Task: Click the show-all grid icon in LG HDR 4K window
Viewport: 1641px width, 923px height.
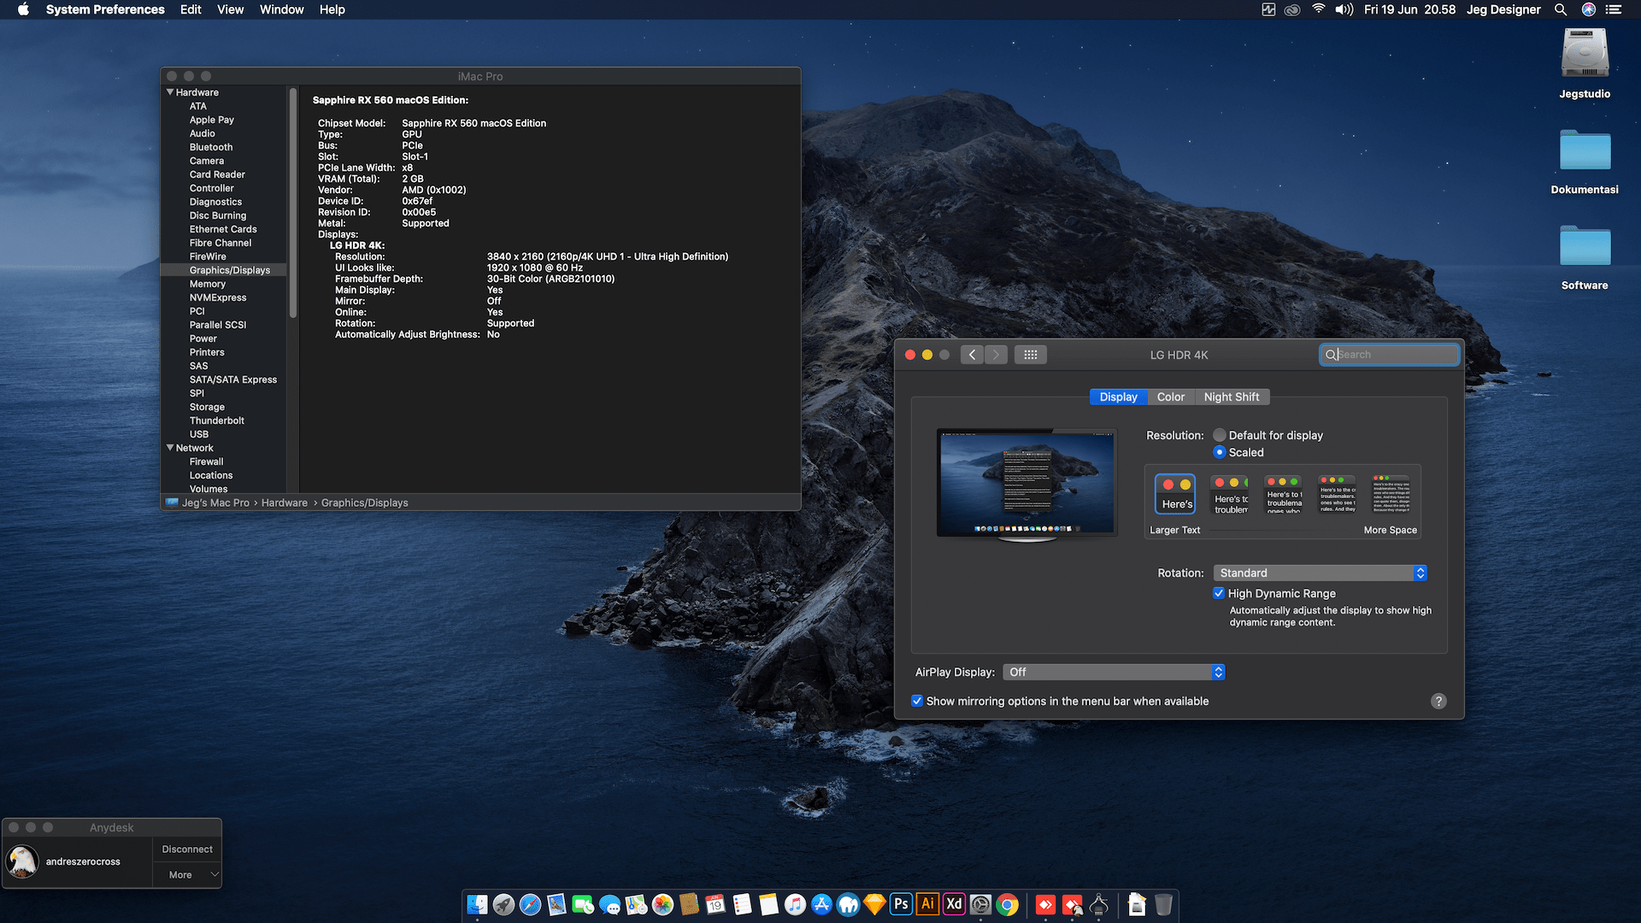Action: (x=1030, y=355)
